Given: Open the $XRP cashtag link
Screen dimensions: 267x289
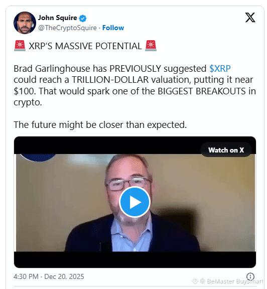Looking at the screenshot, I should click(220, 69).
